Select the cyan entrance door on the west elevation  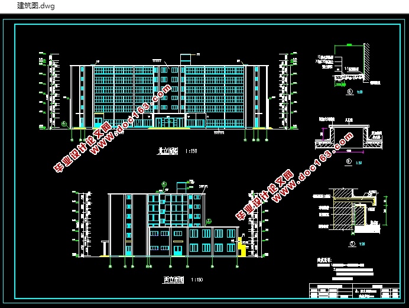click(x=178, y=249)
